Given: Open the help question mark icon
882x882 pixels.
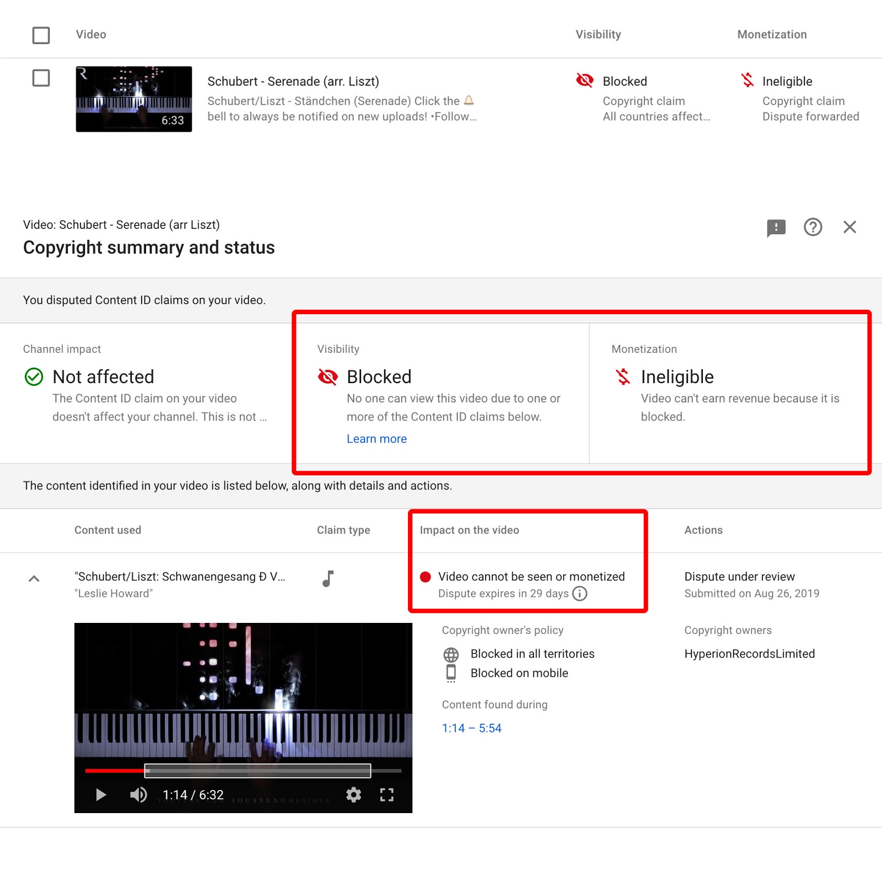Looking at the screenshot, I should point(813,227).
